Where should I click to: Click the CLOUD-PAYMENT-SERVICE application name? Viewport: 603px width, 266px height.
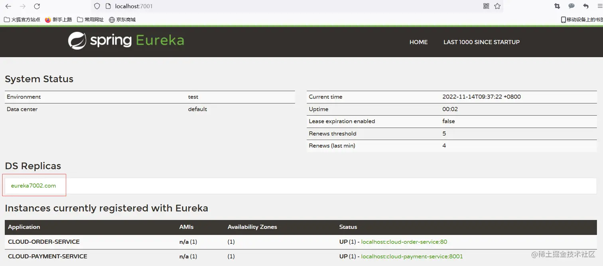[x=47, y=256]
